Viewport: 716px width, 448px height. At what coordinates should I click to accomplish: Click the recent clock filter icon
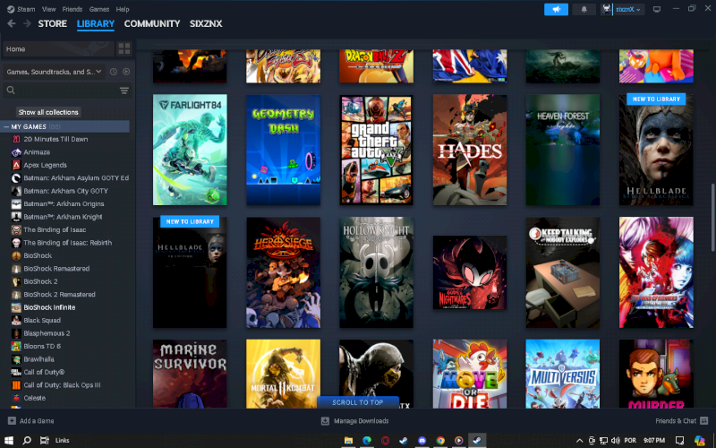pos(114,72)
